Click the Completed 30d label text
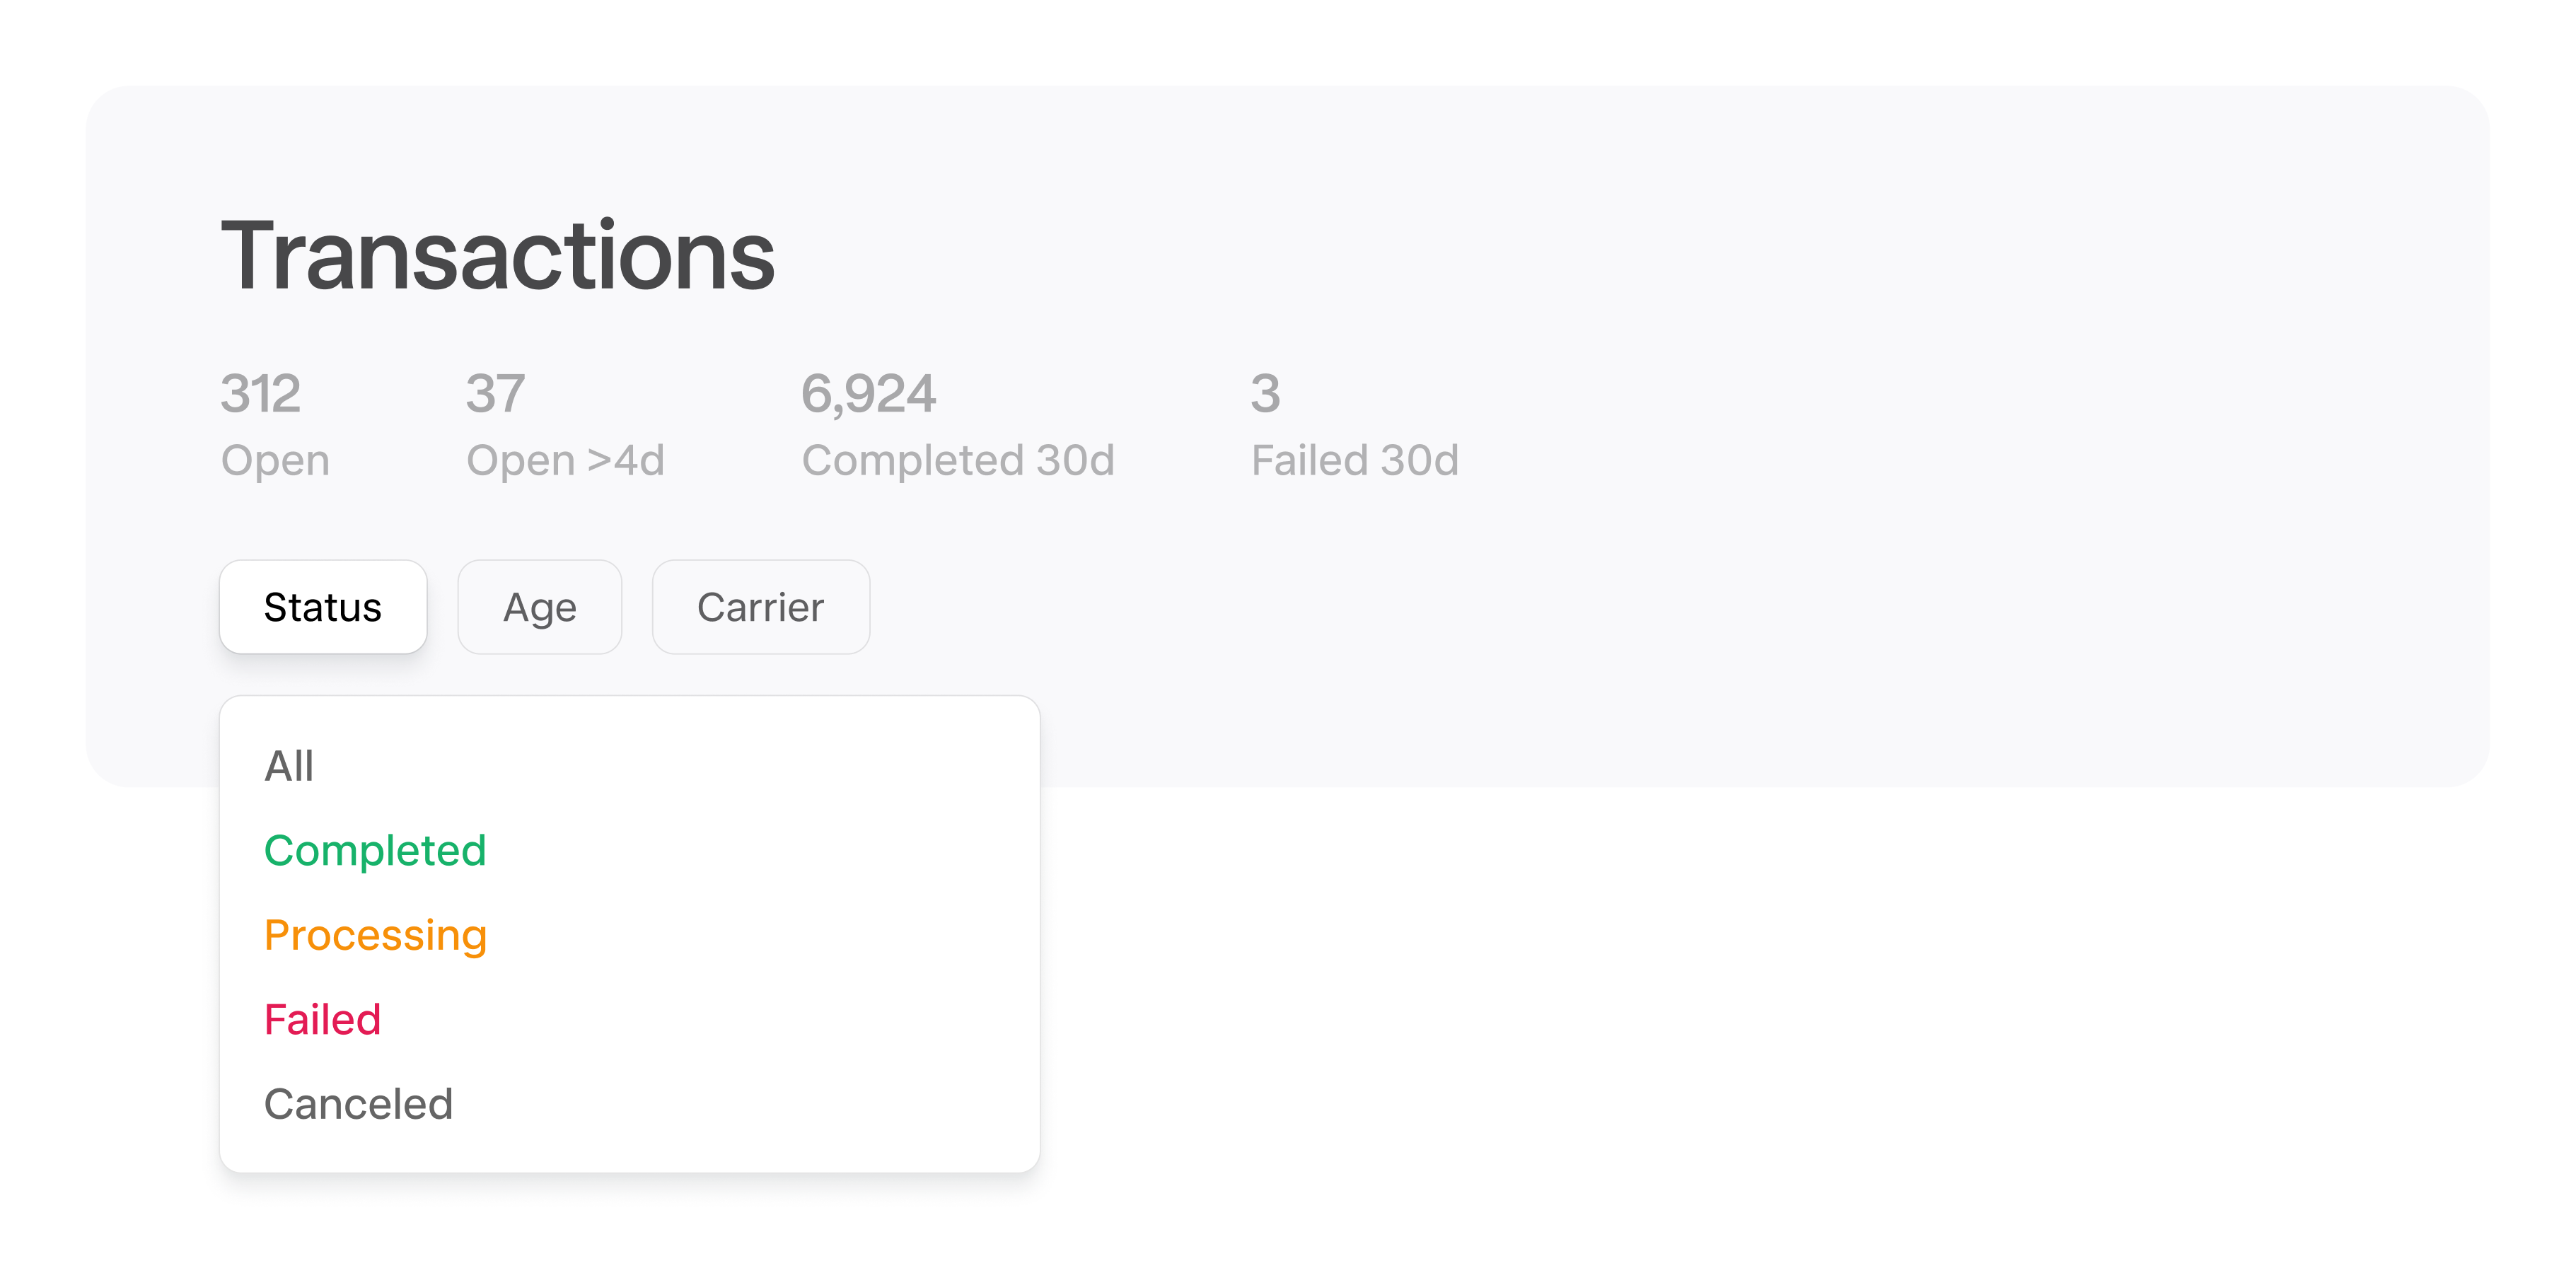 [958, 461]
